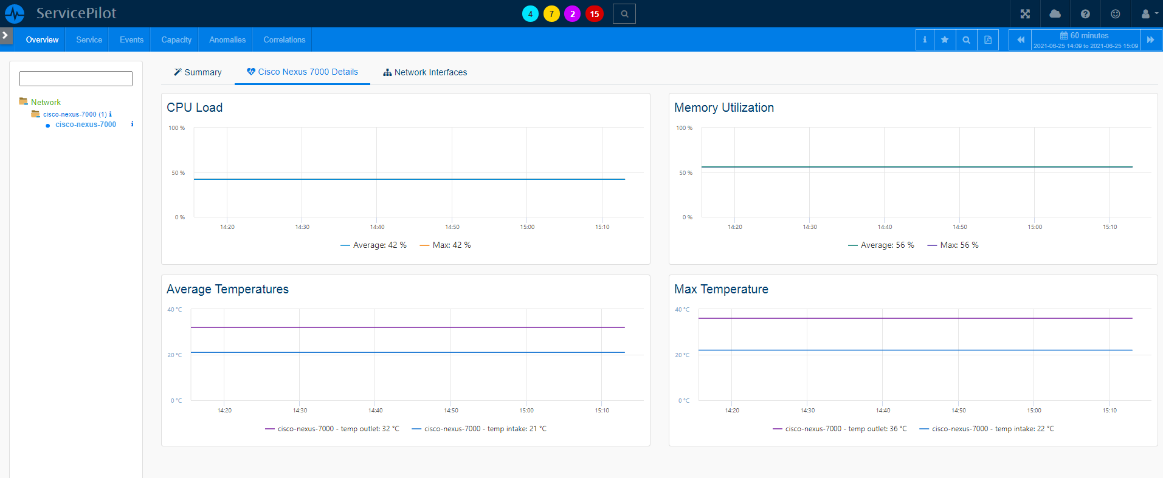1163x478 pixels.
Task: Open the user account dropdown menu
Action: click(1148, 14)
